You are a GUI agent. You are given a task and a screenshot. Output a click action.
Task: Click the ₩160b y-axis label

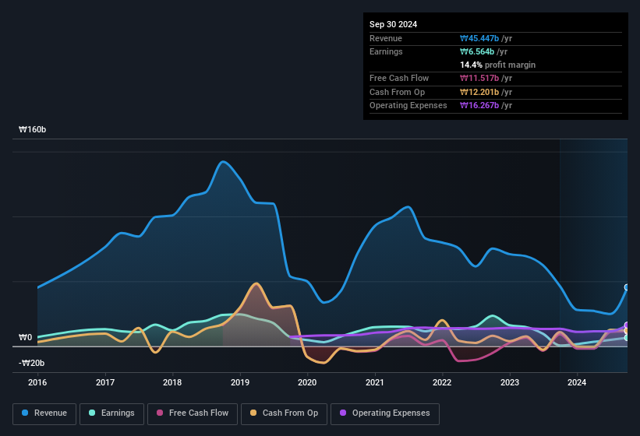click(32, 129)
